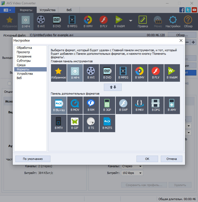Switch to the Устройства tab in main window
Viewport: 198px width, 202px height.
tap(47, 10)
